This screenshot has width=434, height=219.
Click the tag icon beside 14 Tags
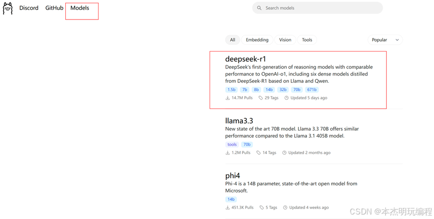pos(258,153)
